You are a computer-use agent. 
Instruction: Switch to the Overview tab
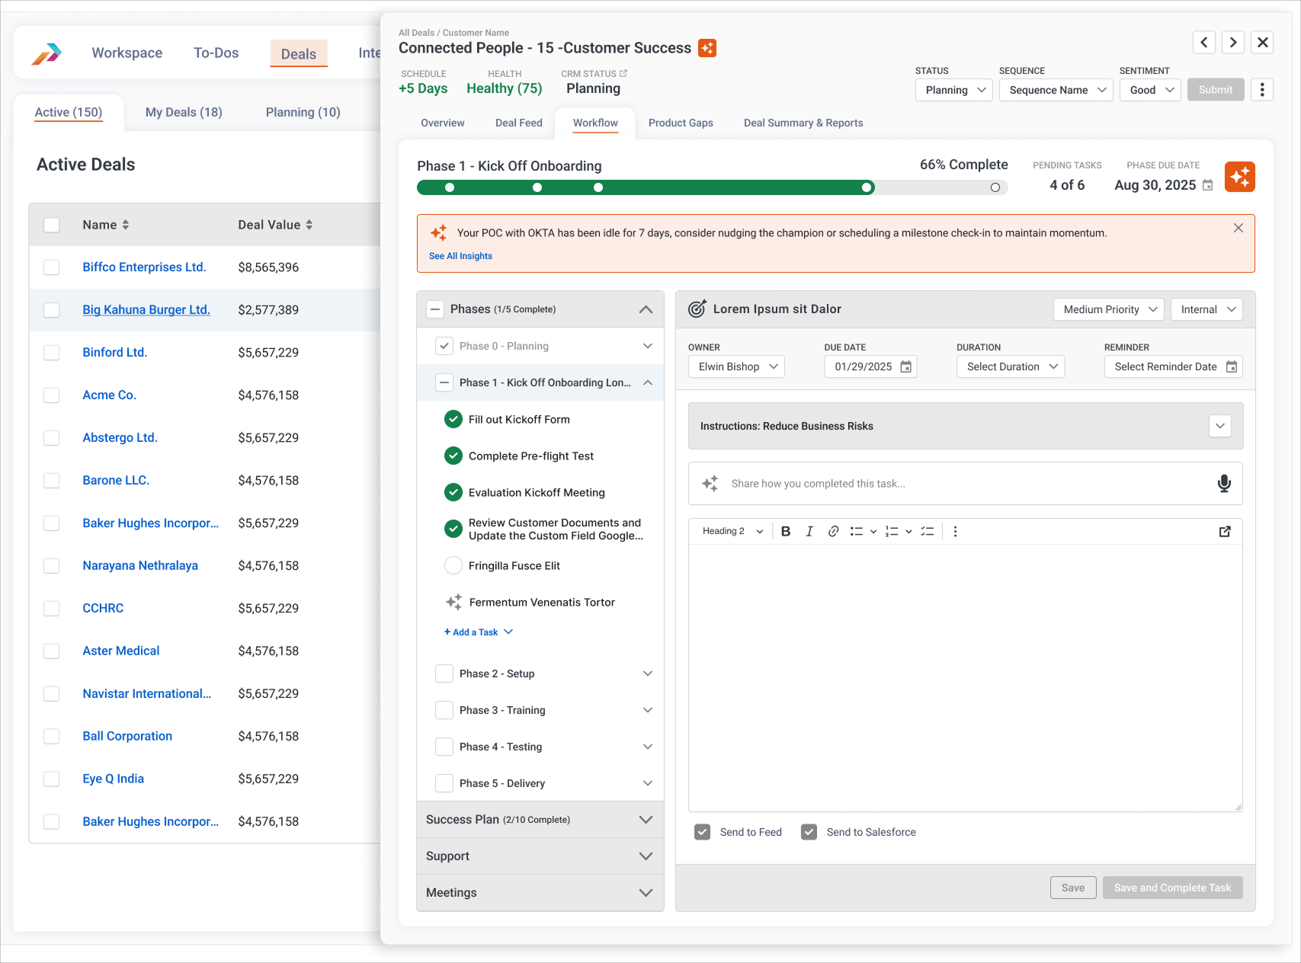pos(442,123)
